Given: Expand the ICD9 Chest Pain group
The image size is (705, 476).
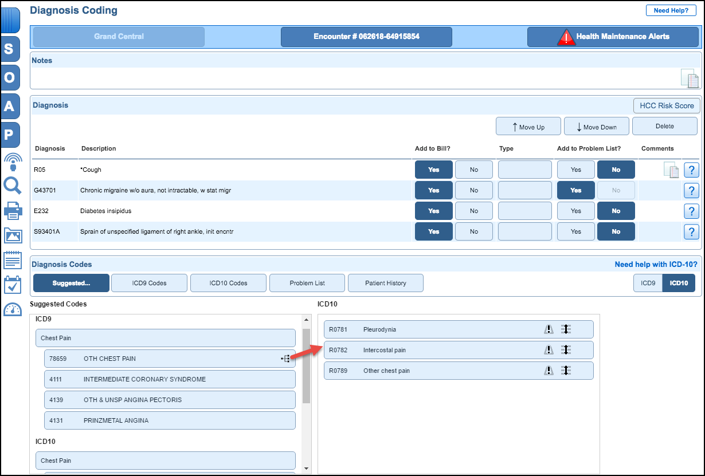Looking at the screenshot, I should [165, 338].
